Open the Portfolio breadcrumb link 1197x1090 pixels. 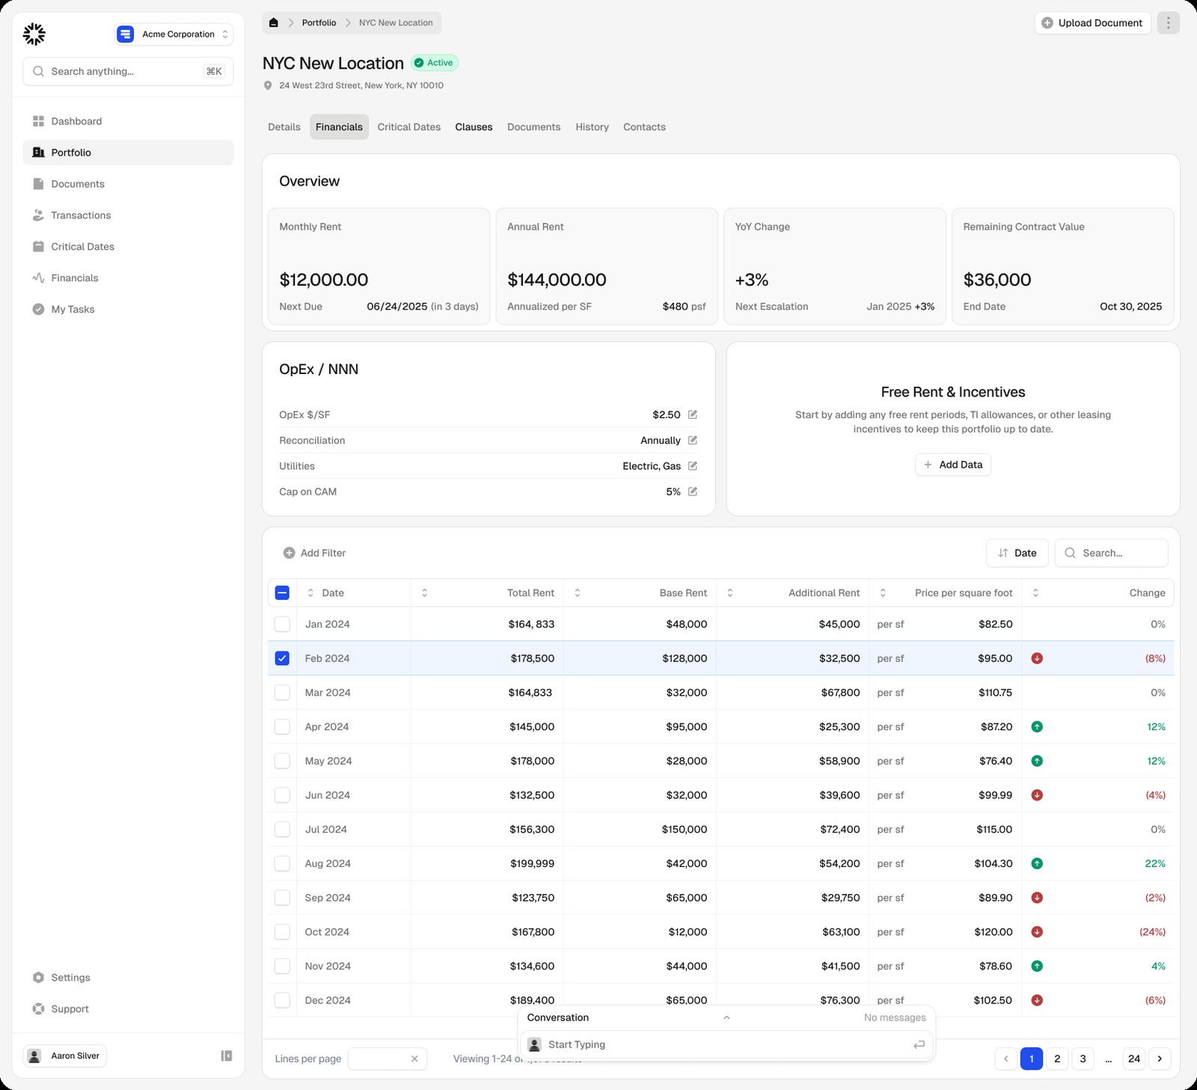pyautogui.click(x=319, y=22)
